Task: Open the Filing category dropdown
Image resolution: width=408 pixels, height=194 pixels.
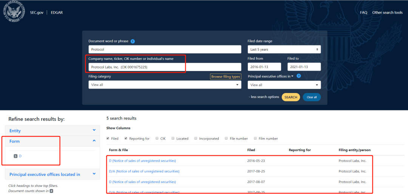Action: tap(165, 85)
